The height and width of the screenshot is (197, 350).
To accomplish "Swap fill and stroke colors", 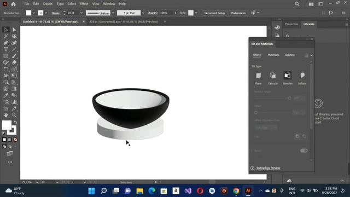I will point(15,122).
